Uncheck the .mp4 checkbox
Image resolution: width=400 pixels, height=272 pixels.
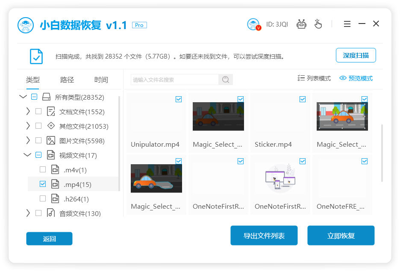(43, 184)
